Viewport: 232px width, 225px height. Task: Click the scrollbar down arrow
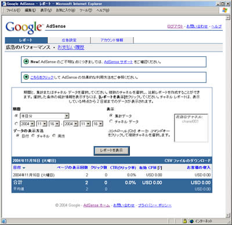click(x=227, y=215)
